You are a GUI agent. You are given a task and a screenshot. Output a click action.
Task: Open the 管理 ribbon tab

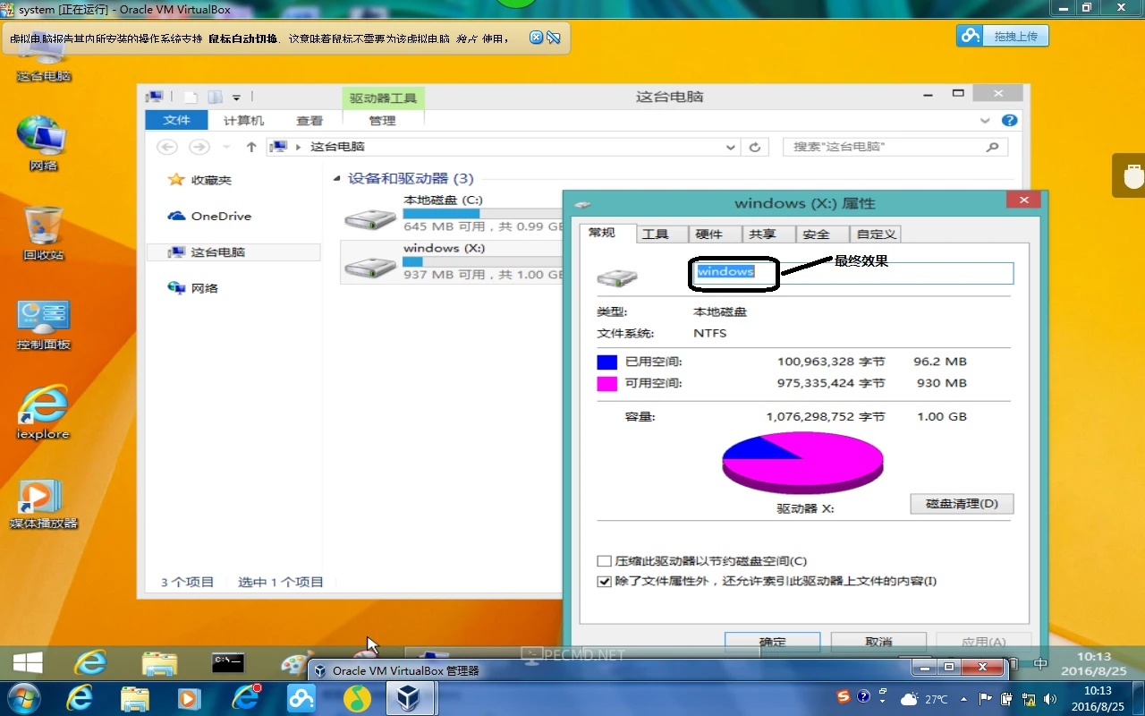(382, 120)
